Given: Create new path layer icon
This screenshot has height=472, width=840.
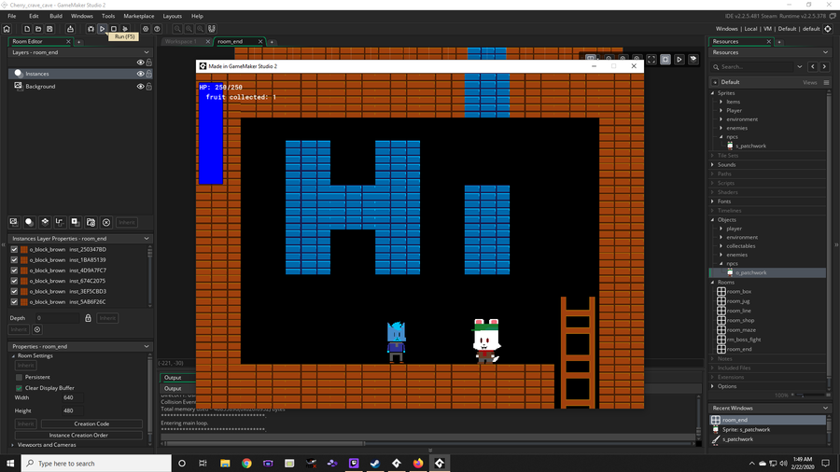Looking at the screenshot, I should (60, 222).
